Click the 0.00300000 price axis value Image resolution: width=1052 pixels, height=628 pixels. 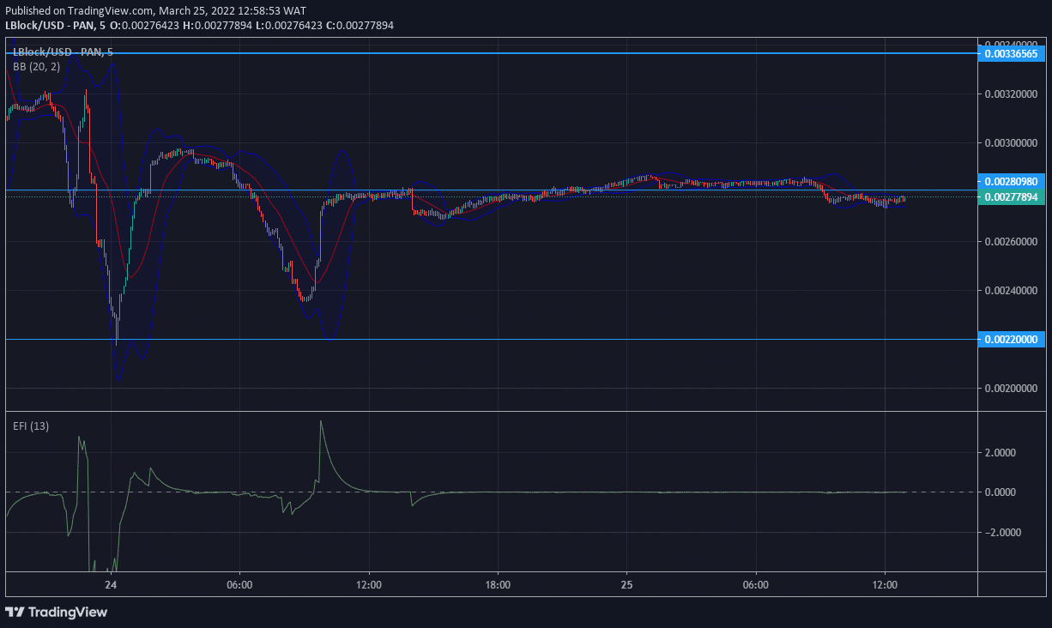coord(1010,142)
